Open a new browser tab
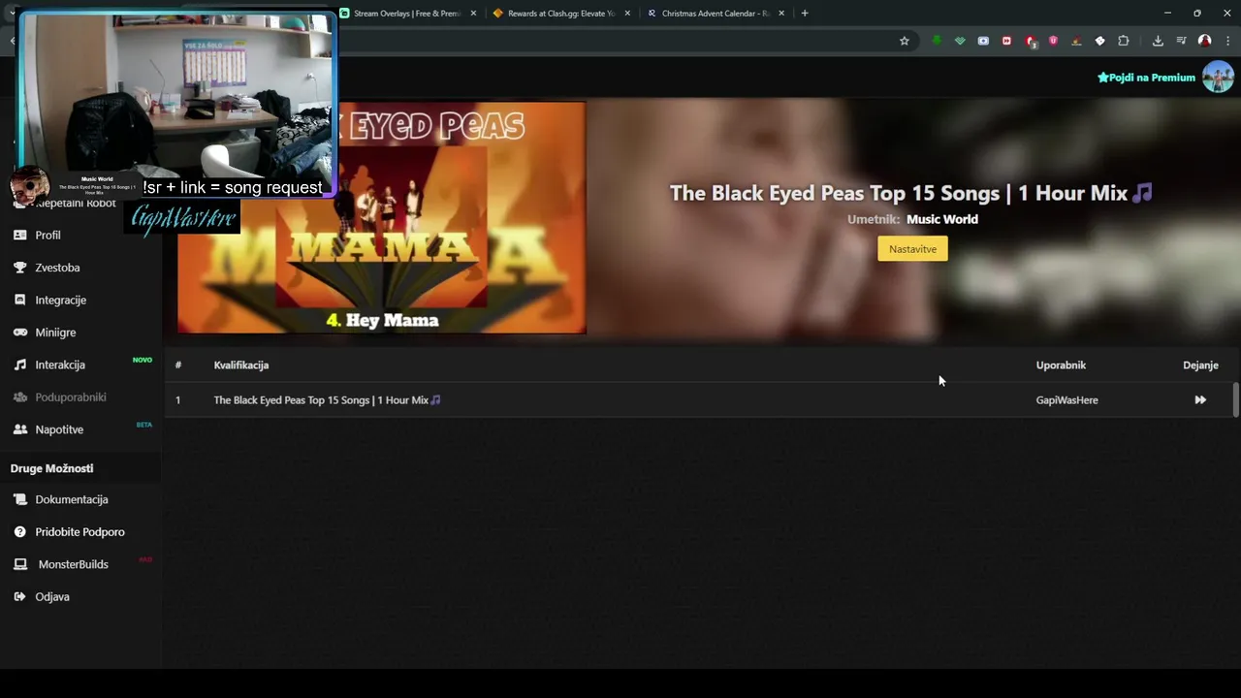Screen dimensions: 1241x698 [805, 14]
